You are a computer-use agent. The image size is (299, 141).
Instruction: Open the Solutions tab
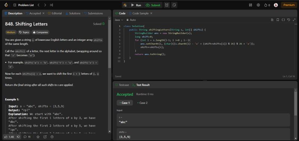pyautogui.click(x=73, y=13)
